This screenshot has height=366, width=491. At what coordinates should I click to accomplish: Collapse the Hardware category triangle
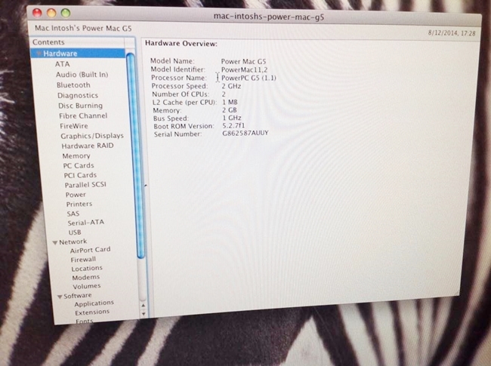(x=39, y=54)
